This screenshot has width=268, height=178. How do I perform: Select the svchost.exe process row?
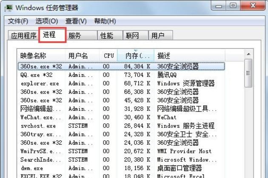pos(121,126)
